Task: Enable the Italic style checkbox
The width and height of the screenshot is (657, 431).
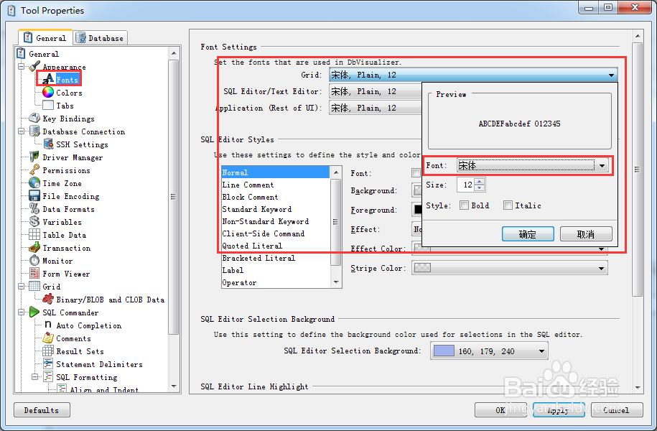Action: tap(508, 205)
